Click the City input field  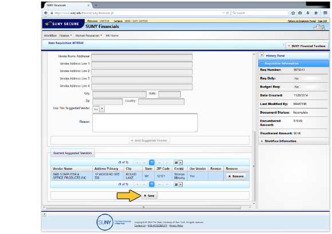coord(119,94)
